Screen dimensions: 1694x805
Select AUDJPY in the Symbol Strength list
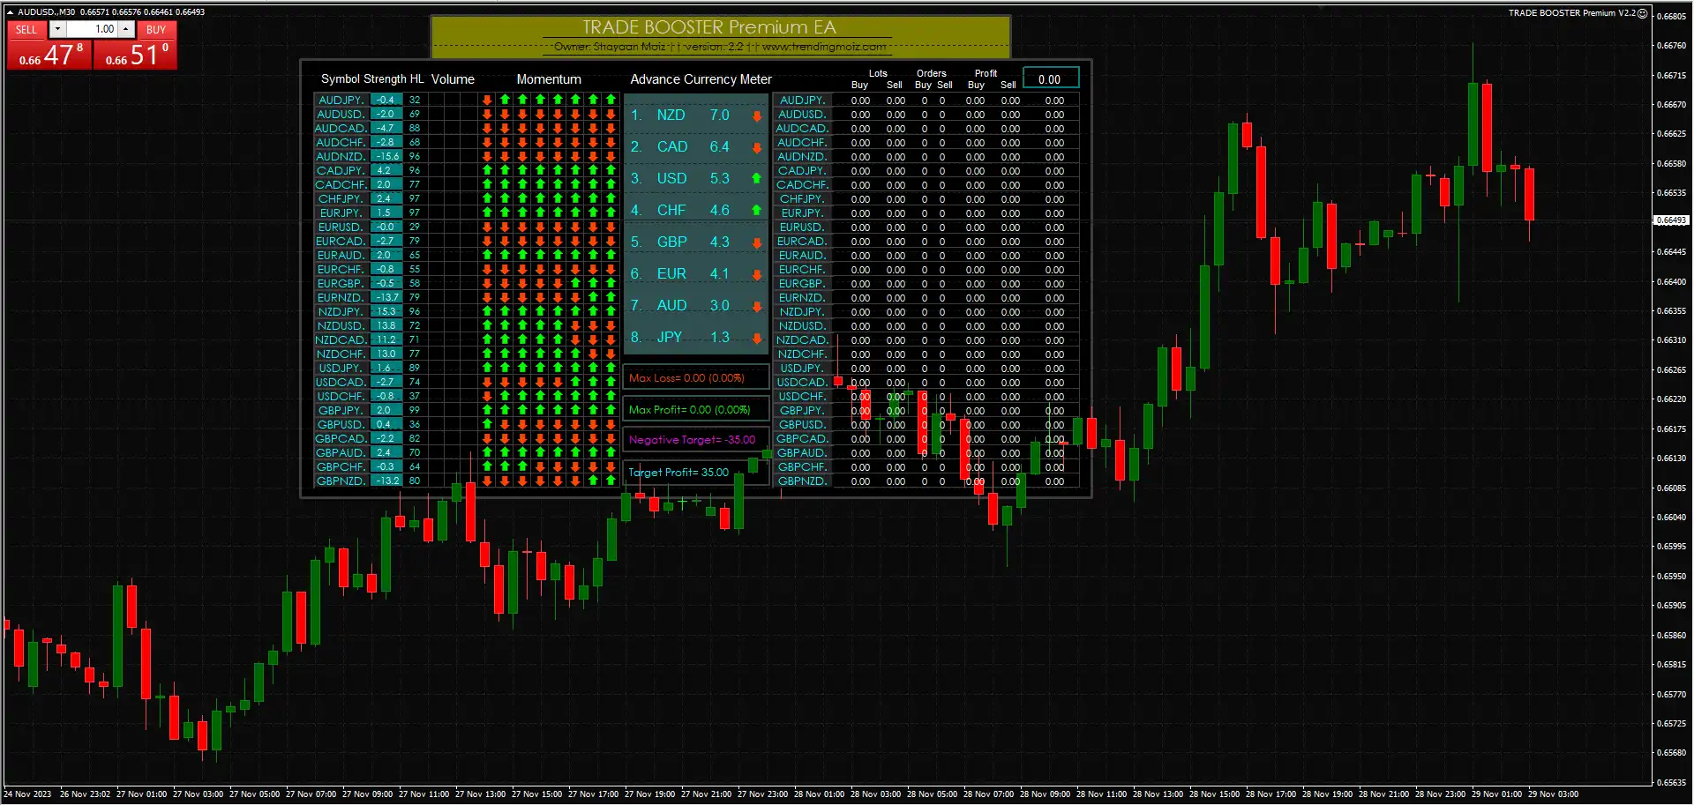[341, 100]
